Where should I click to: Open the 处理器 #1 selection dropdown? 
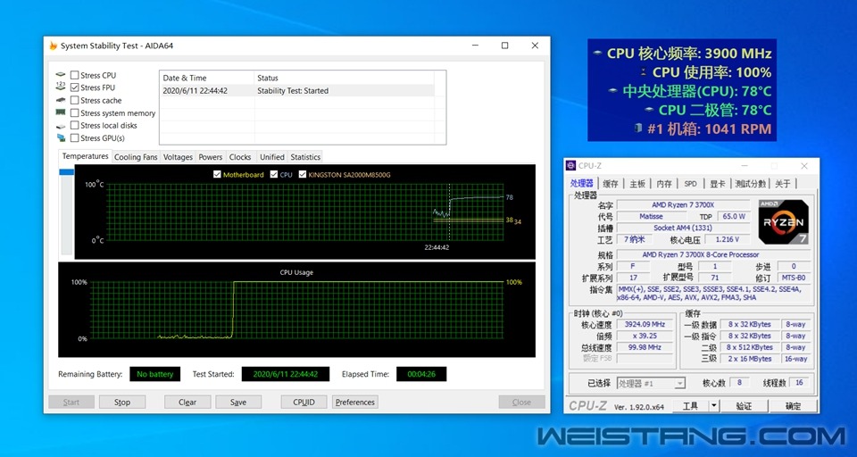coord(651,383)
